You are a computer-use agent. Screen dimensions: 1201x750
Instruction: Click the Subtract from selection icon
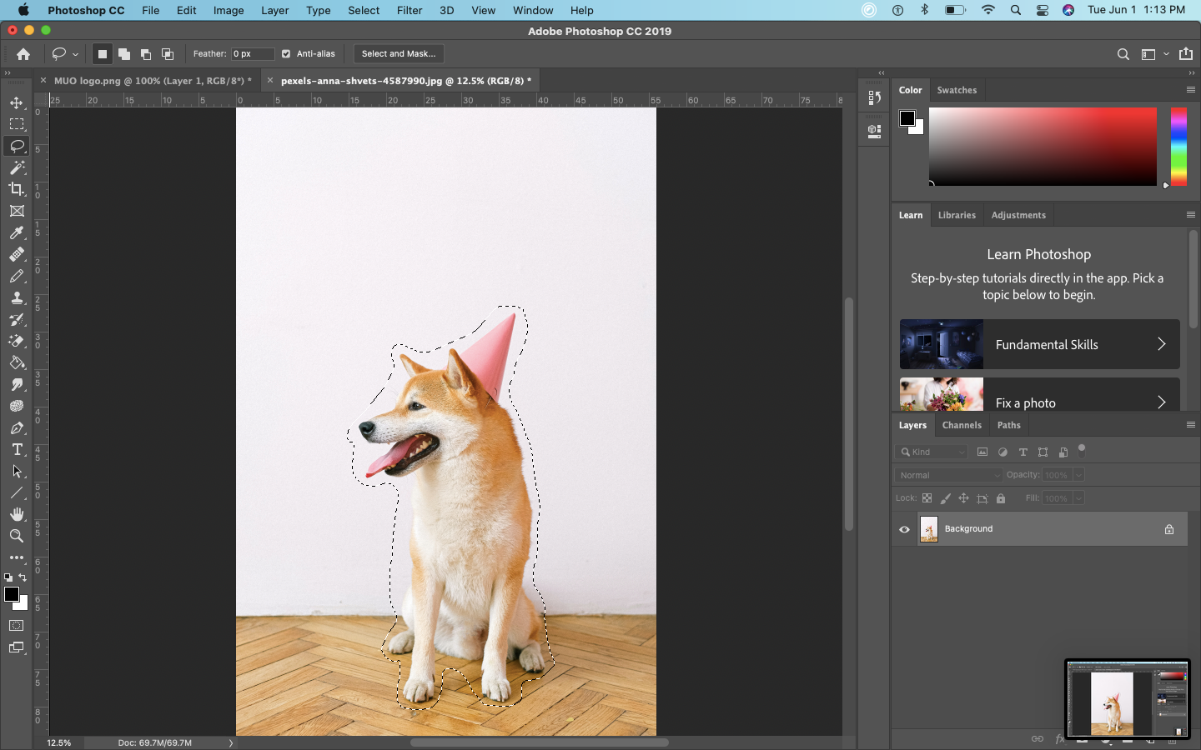coord(145,53)
